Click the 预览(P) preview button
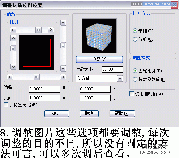This screenshot has height=158, width=179. pyautogui.click(x=99, y=59)
